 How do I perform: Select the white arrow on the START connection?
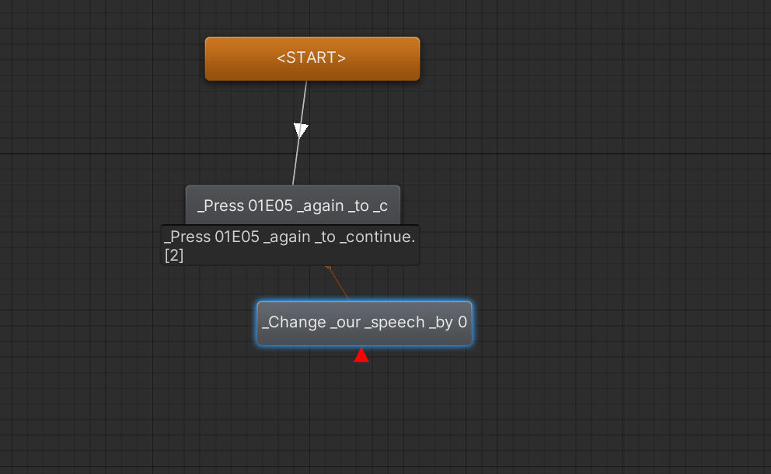coord(301,130)
